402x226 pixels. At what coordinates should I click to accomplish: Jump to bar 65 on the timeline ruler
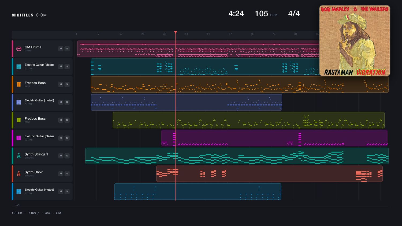point(252,34)
